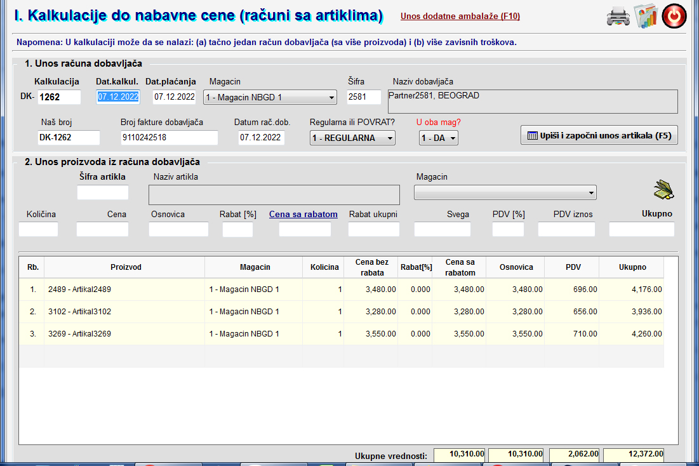This screenshot has height=466, width=699.
Task: Click the table's 'PDV' column header
Action: 573,267
